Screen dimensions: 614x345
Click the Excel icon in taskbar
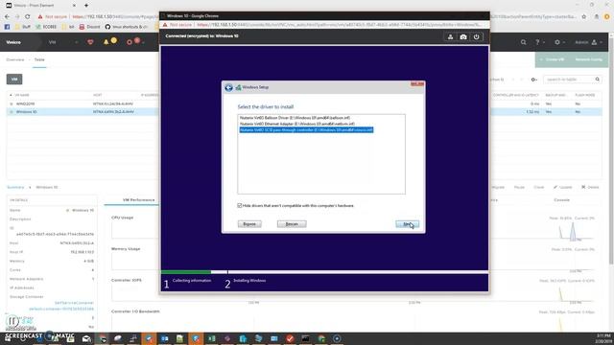211,338
